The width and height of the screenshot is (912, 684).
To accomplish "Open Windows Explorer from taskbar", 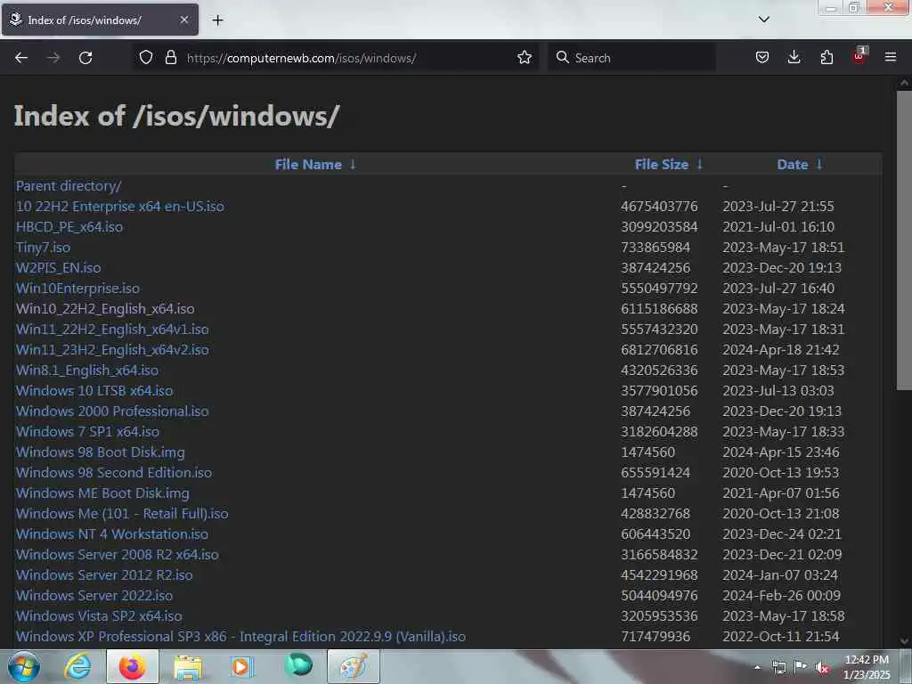I will 187,666.
